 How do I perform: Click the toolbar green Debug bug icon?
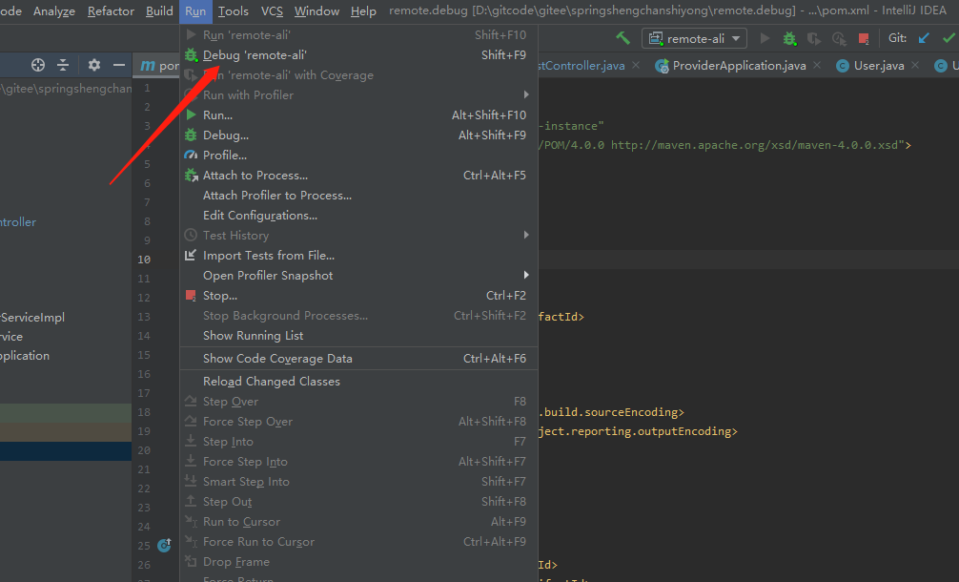(789, 38)
